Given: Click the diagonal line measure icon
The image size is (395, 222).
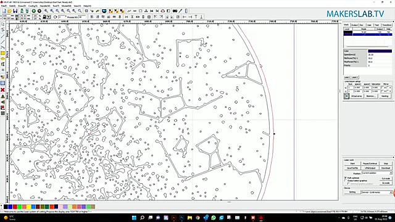Looking at the screenshot, I should [180, 11].
